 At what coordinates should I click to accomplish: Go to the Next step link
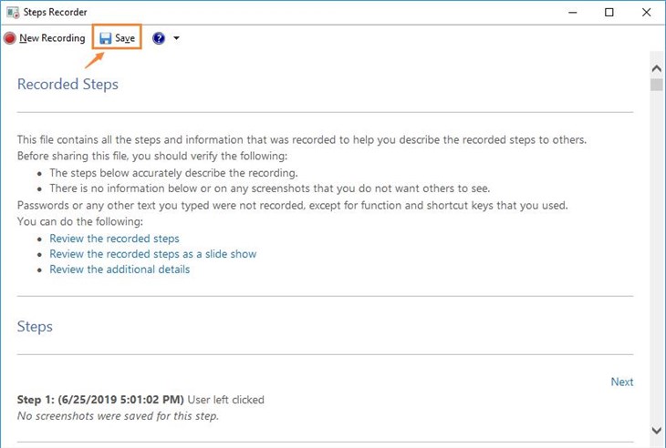point(621,382)
